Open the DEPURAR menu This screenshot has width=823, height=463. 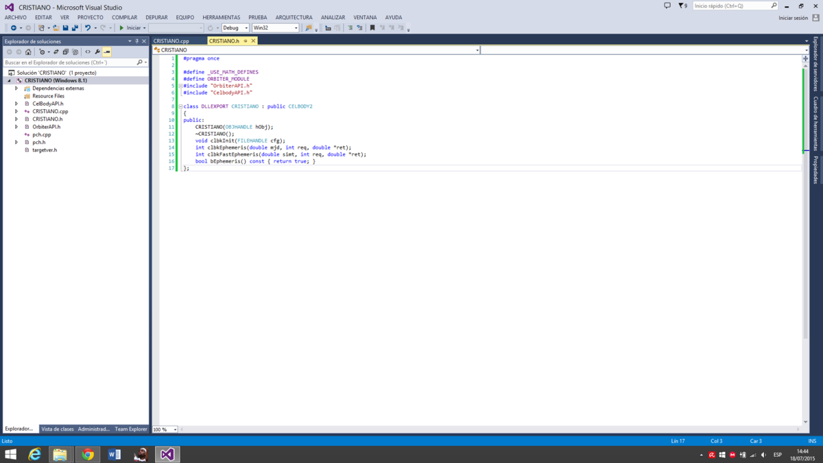[x=156, y=18]
